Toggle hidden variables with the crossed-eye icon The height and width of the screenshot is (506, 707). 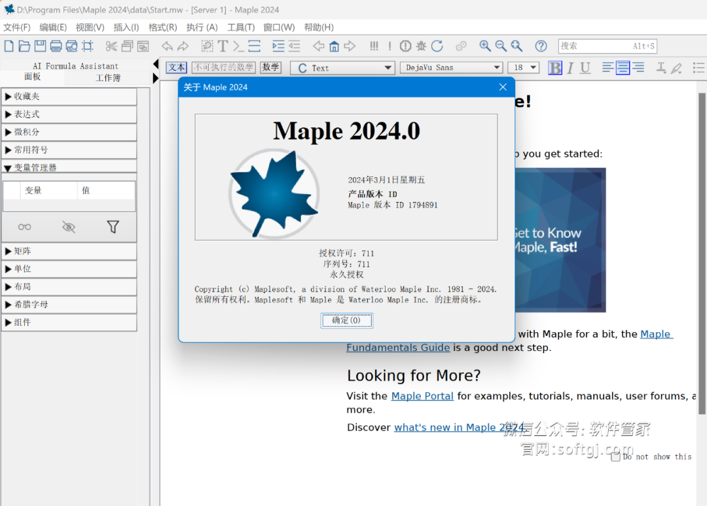[x=69, y=227]
